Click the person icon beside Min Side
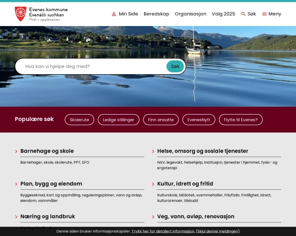 pyautogui.click(x=114, y=14)
